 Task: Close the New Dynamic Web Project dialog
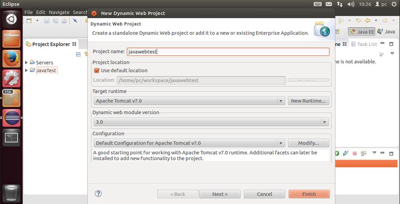point(94,13)
